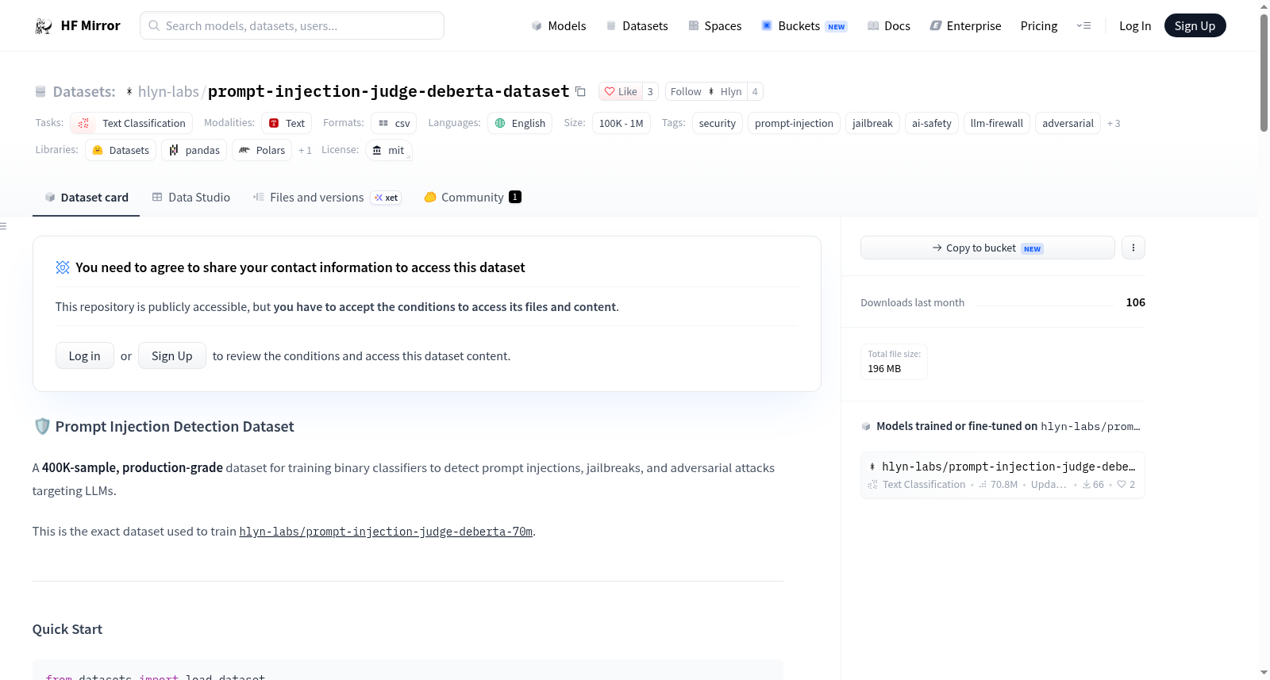Click the like count 3
The height and width of the screenshot is (680, 1270).
650,91
